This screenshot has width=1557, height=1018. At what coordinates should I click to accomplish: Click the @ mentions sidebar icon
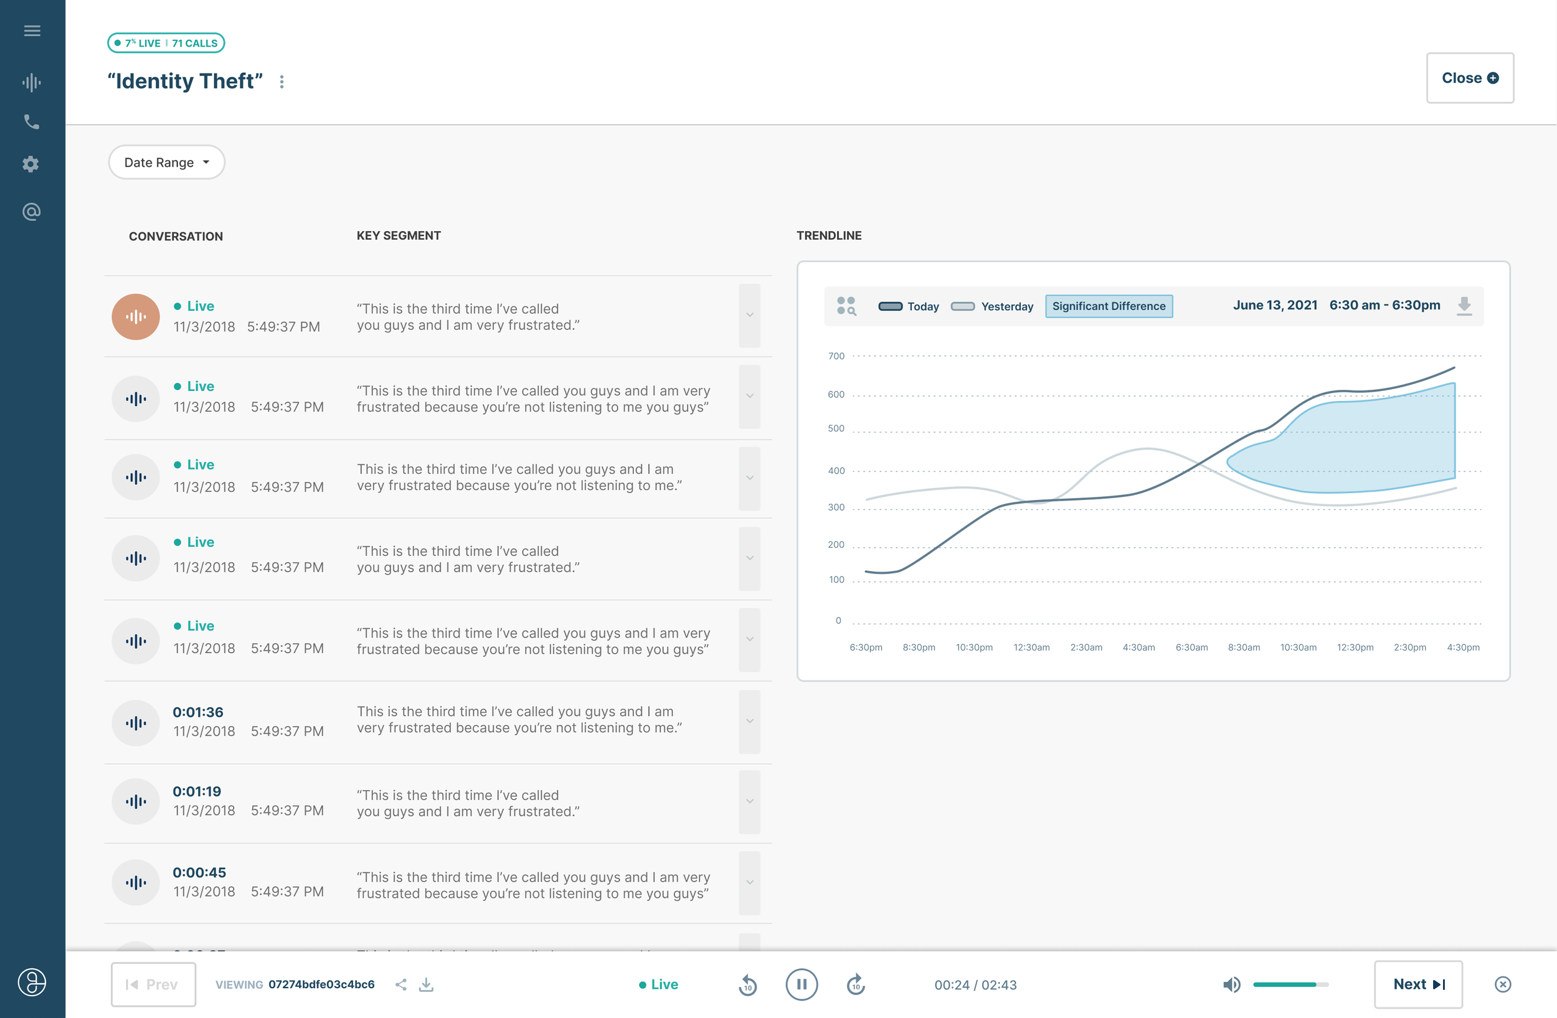click(x=31, y=212)
